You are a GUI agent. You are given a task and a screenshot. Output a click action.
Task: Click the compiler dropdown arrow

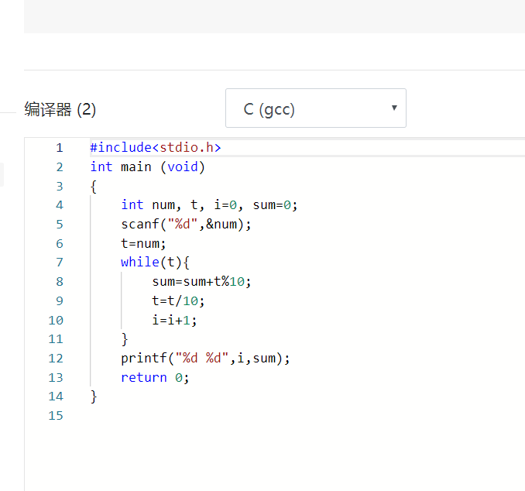394,108
